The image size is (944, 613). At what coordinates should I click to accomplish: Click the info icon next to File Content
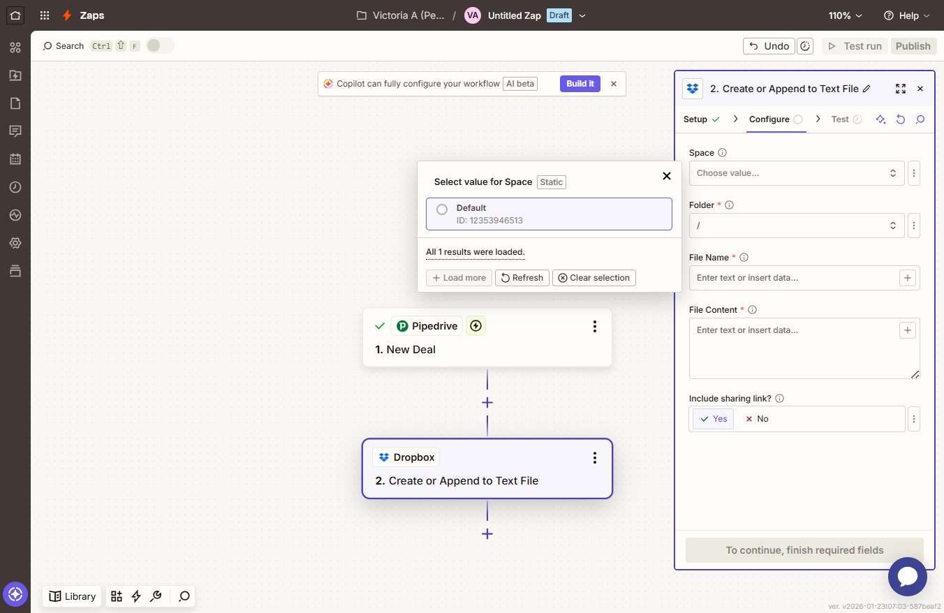click(x=753, y=310)
